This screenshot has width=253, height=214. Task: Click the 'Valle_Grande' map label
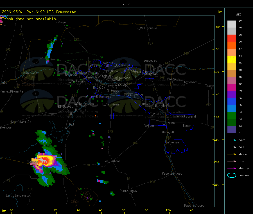[83, 104]
